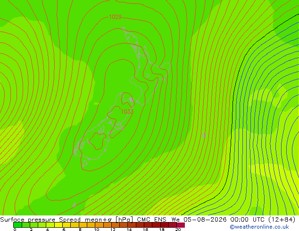Click the "CMC ENS" model label

coord(151,220)
